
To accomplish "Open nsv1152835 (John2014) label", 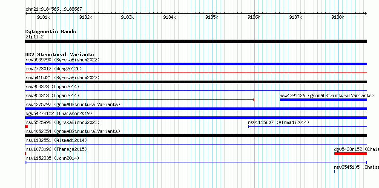I will point(52,158).
